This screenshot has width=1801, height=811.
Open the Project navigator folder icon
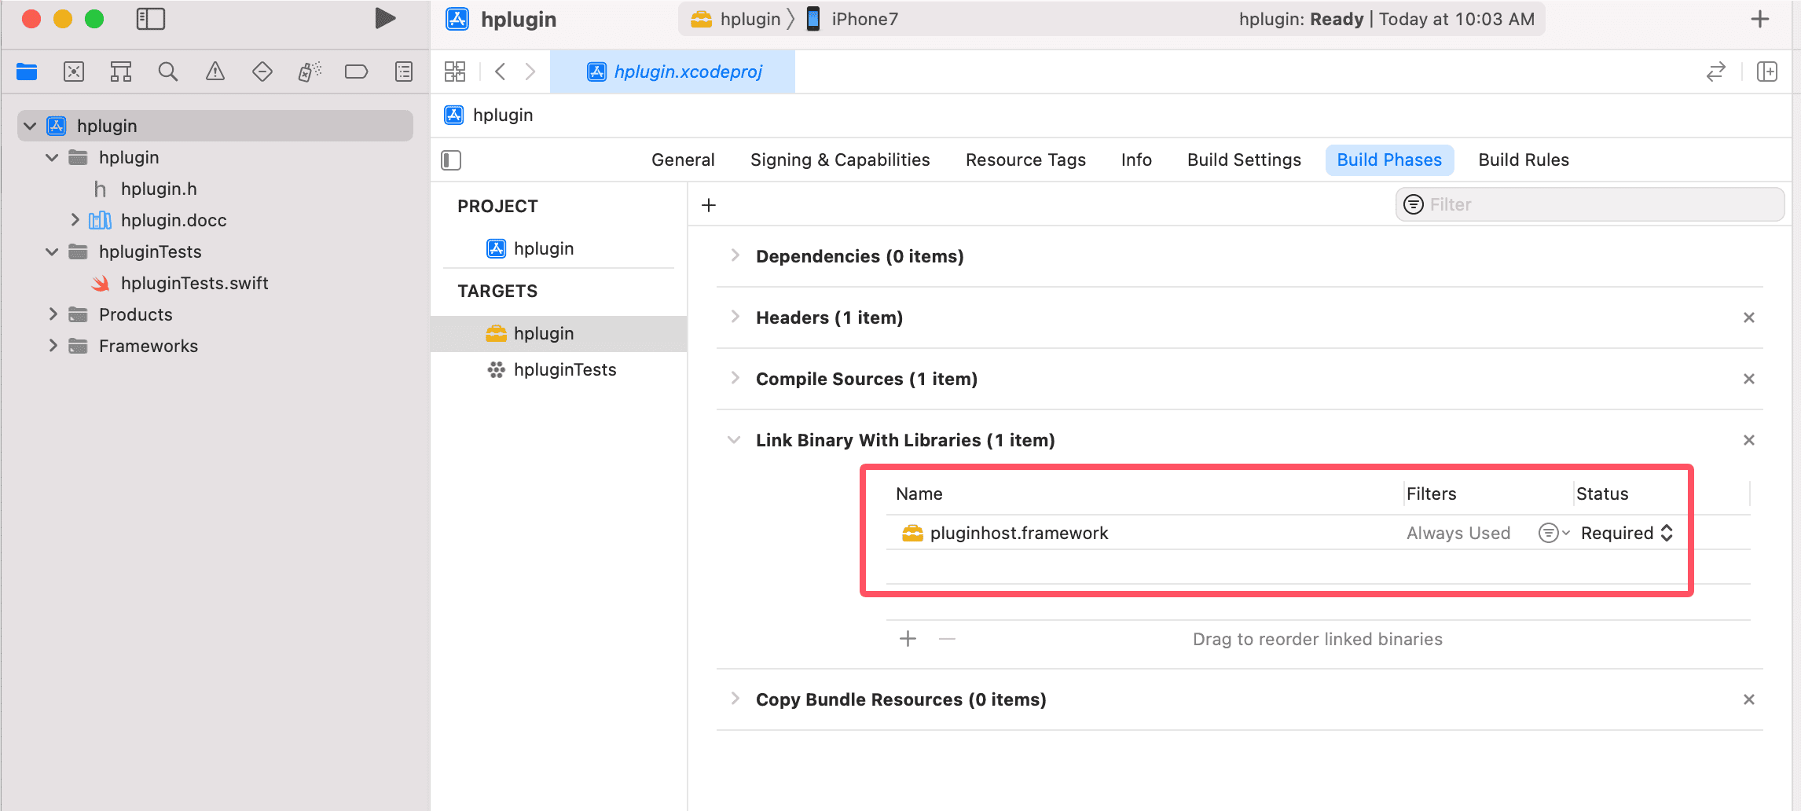(x=27, y=72)
